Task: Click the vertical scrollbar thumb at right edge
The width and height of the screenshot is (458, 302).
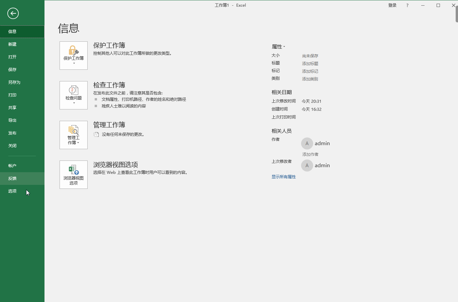Action: [x=457, y=14]
